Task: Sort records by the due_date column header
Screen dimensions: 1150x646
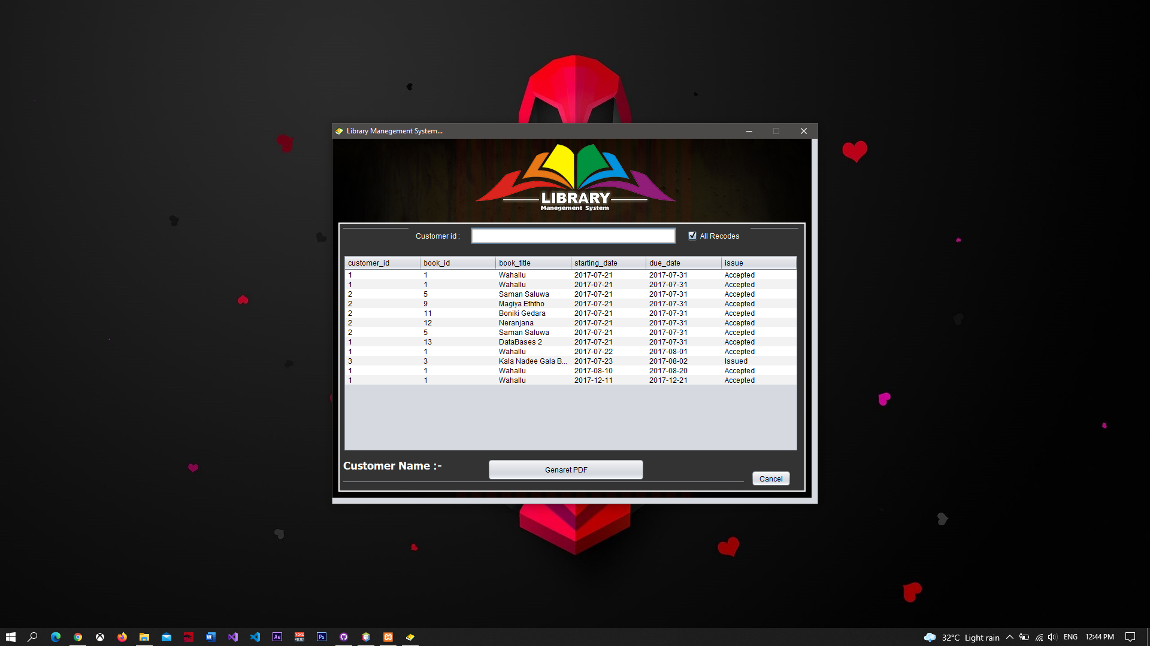Action: (666, 263)
